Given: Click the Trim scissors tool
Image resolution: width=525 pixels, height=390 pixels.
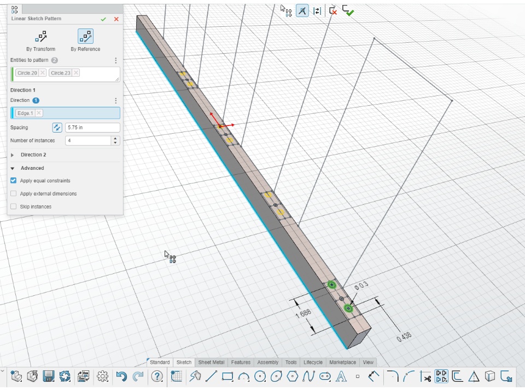Looking at the screenshot, I should click(x=426, y=376).
